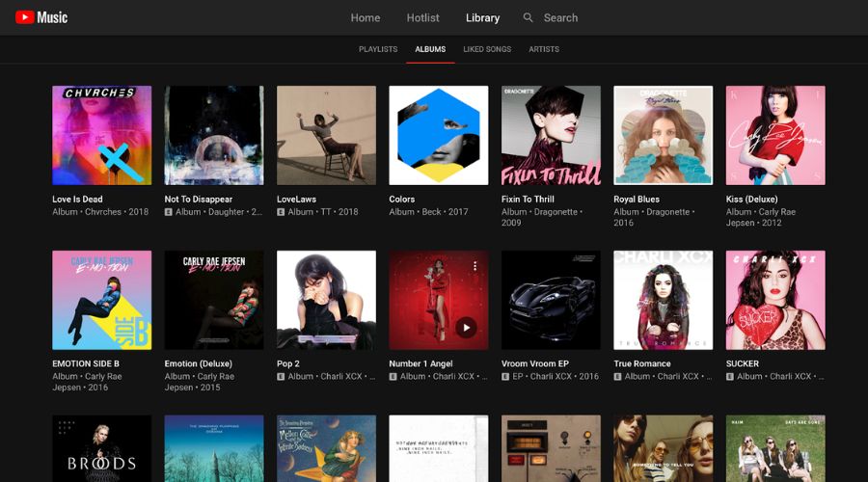Open the Emotion (Deluxe) album cover

tap(214, 300)
